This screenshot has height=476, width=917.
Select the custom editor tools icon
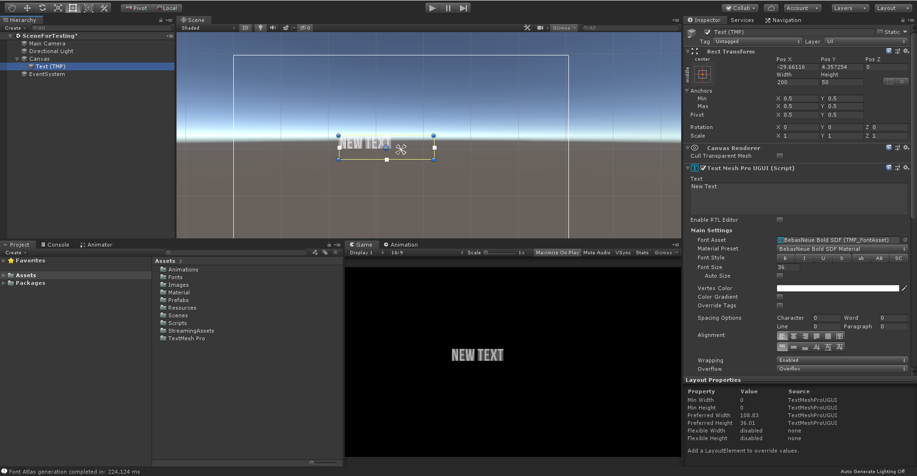tap(104, 8)
